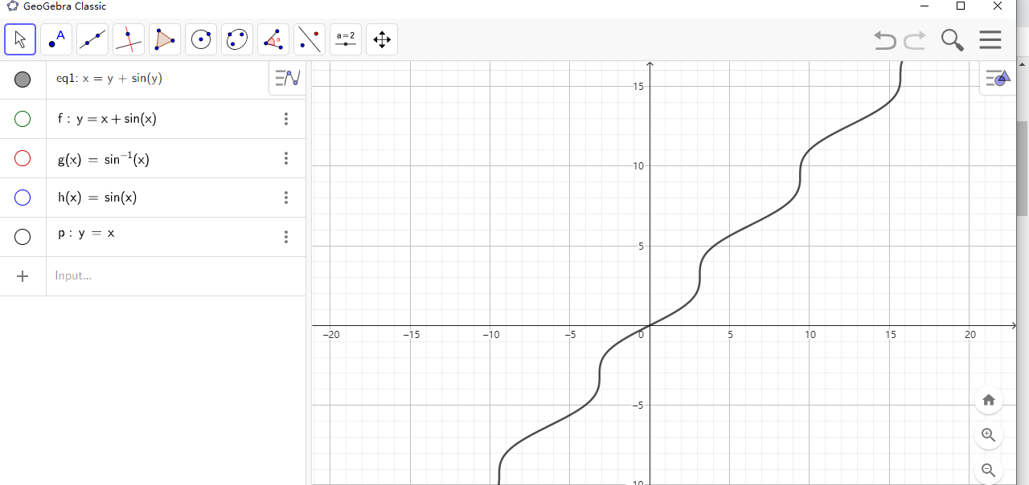The image size is (1029, 485).
Task: Select the Point tool
Action: pyautogui.click(x=56, y=39)
